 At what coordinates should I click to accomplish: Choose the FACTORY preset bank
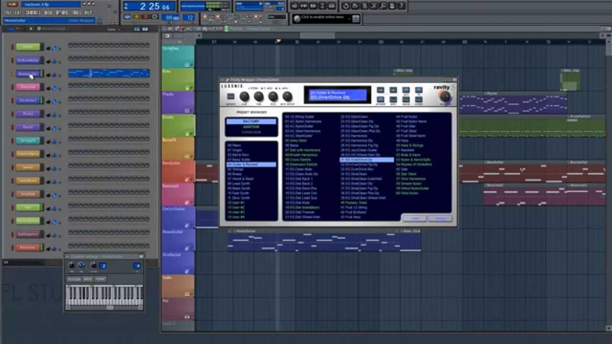click(x=251, y=121)
